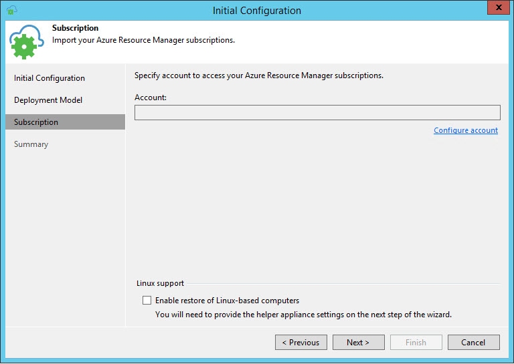This screenshot has height=364, width=514.
Task: Open the Initial Configuration wizard step
Action: (49, 78)
